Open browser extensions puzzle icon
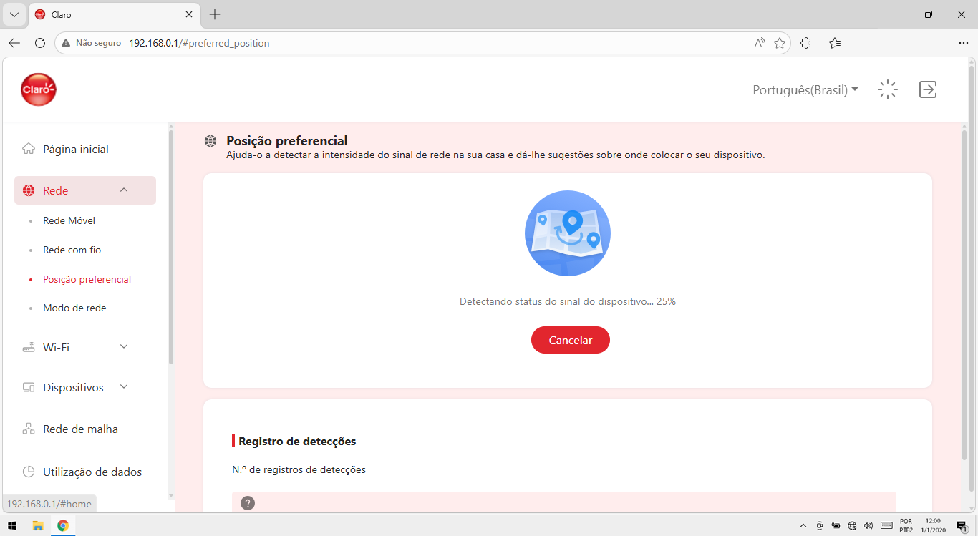The image size is (978, 536). click(805, 43)
